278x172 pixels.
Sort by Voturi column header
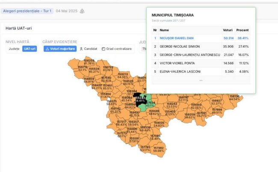[x=228, y=30]
